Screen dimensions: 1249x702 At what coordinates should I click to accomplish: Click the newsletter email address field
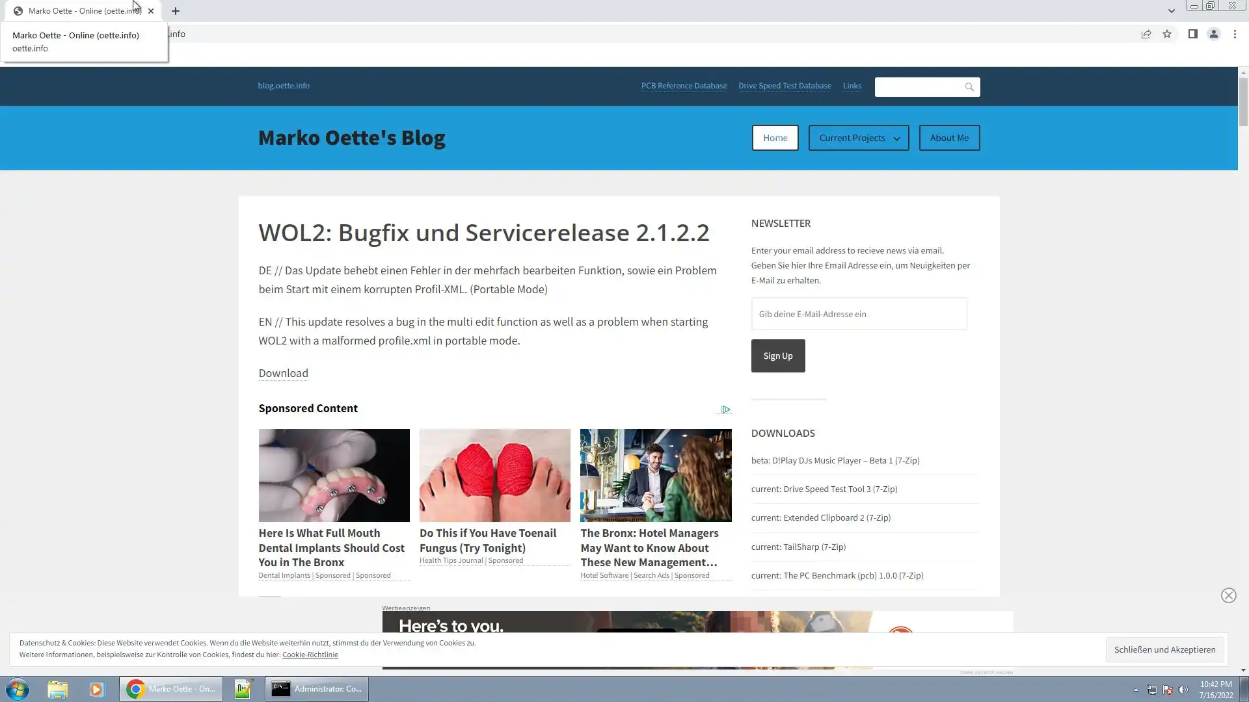[859, 314]
